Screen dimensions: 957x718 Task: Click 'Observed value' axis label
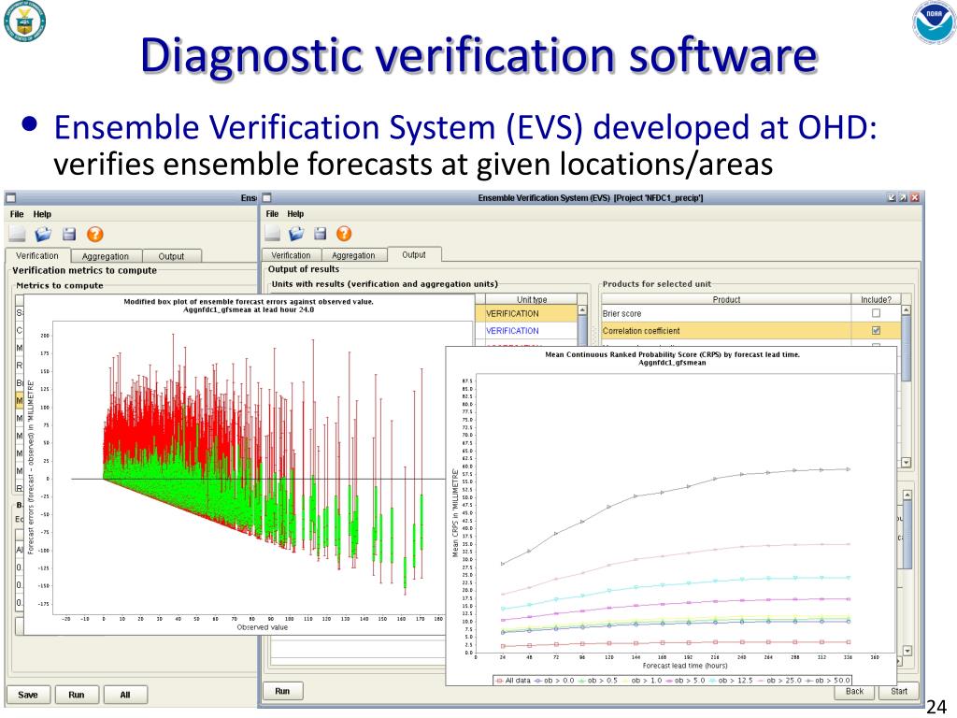tap(262, 627)
